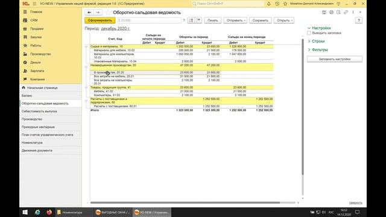Click the notifications bell icon
The width and height of the screenshot is (386, 217).
pyautogui.click(x=269, y=4)
